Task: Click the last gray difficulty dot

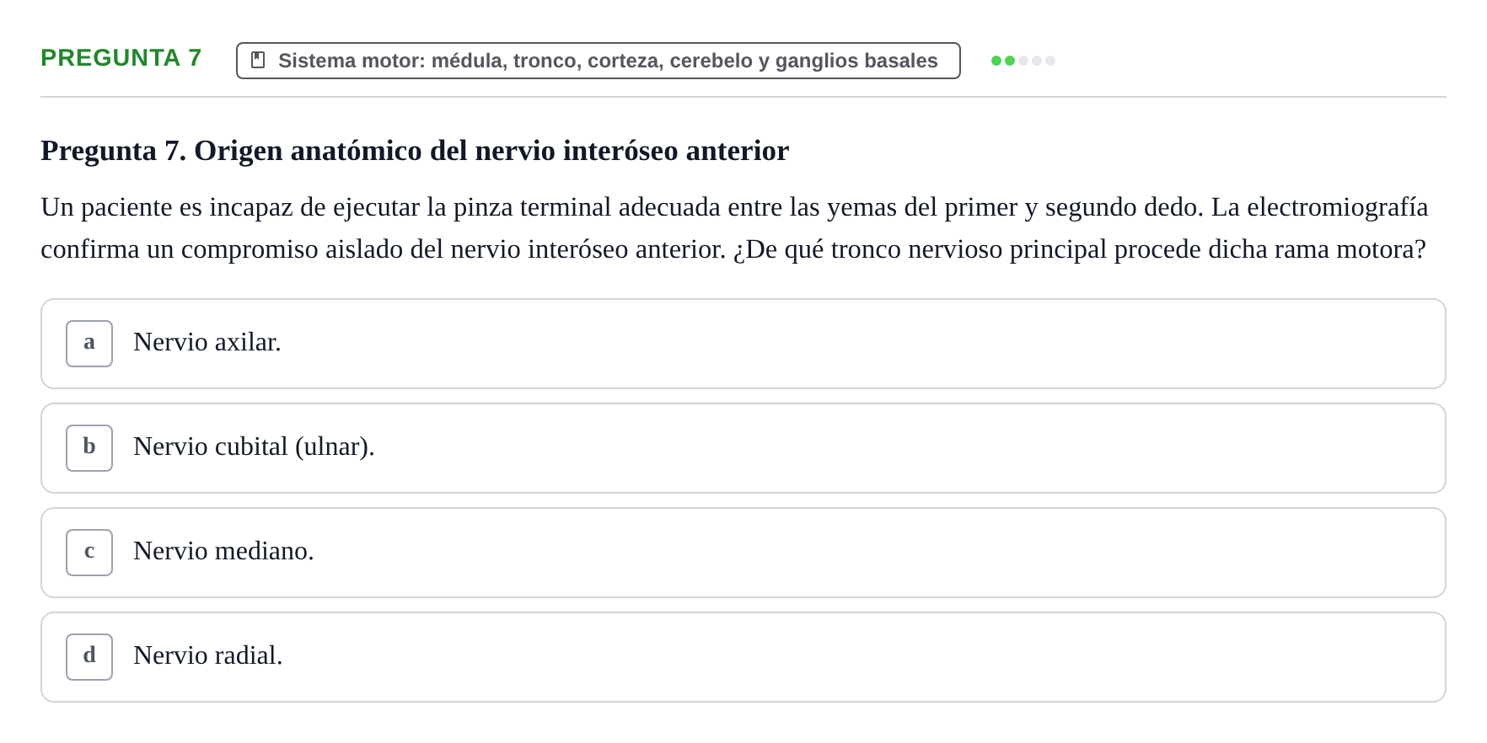Action: [x=1050, y=61]
